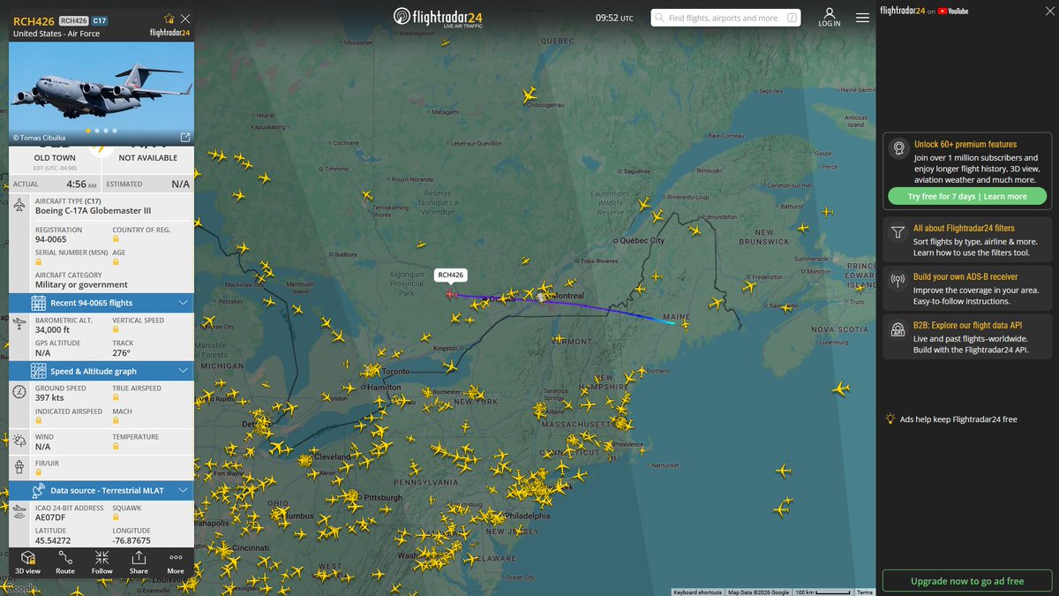Click the Ads help keep Flightradar24 free notice
This screenshot has height=596, width=1059.
coord(951,419)
